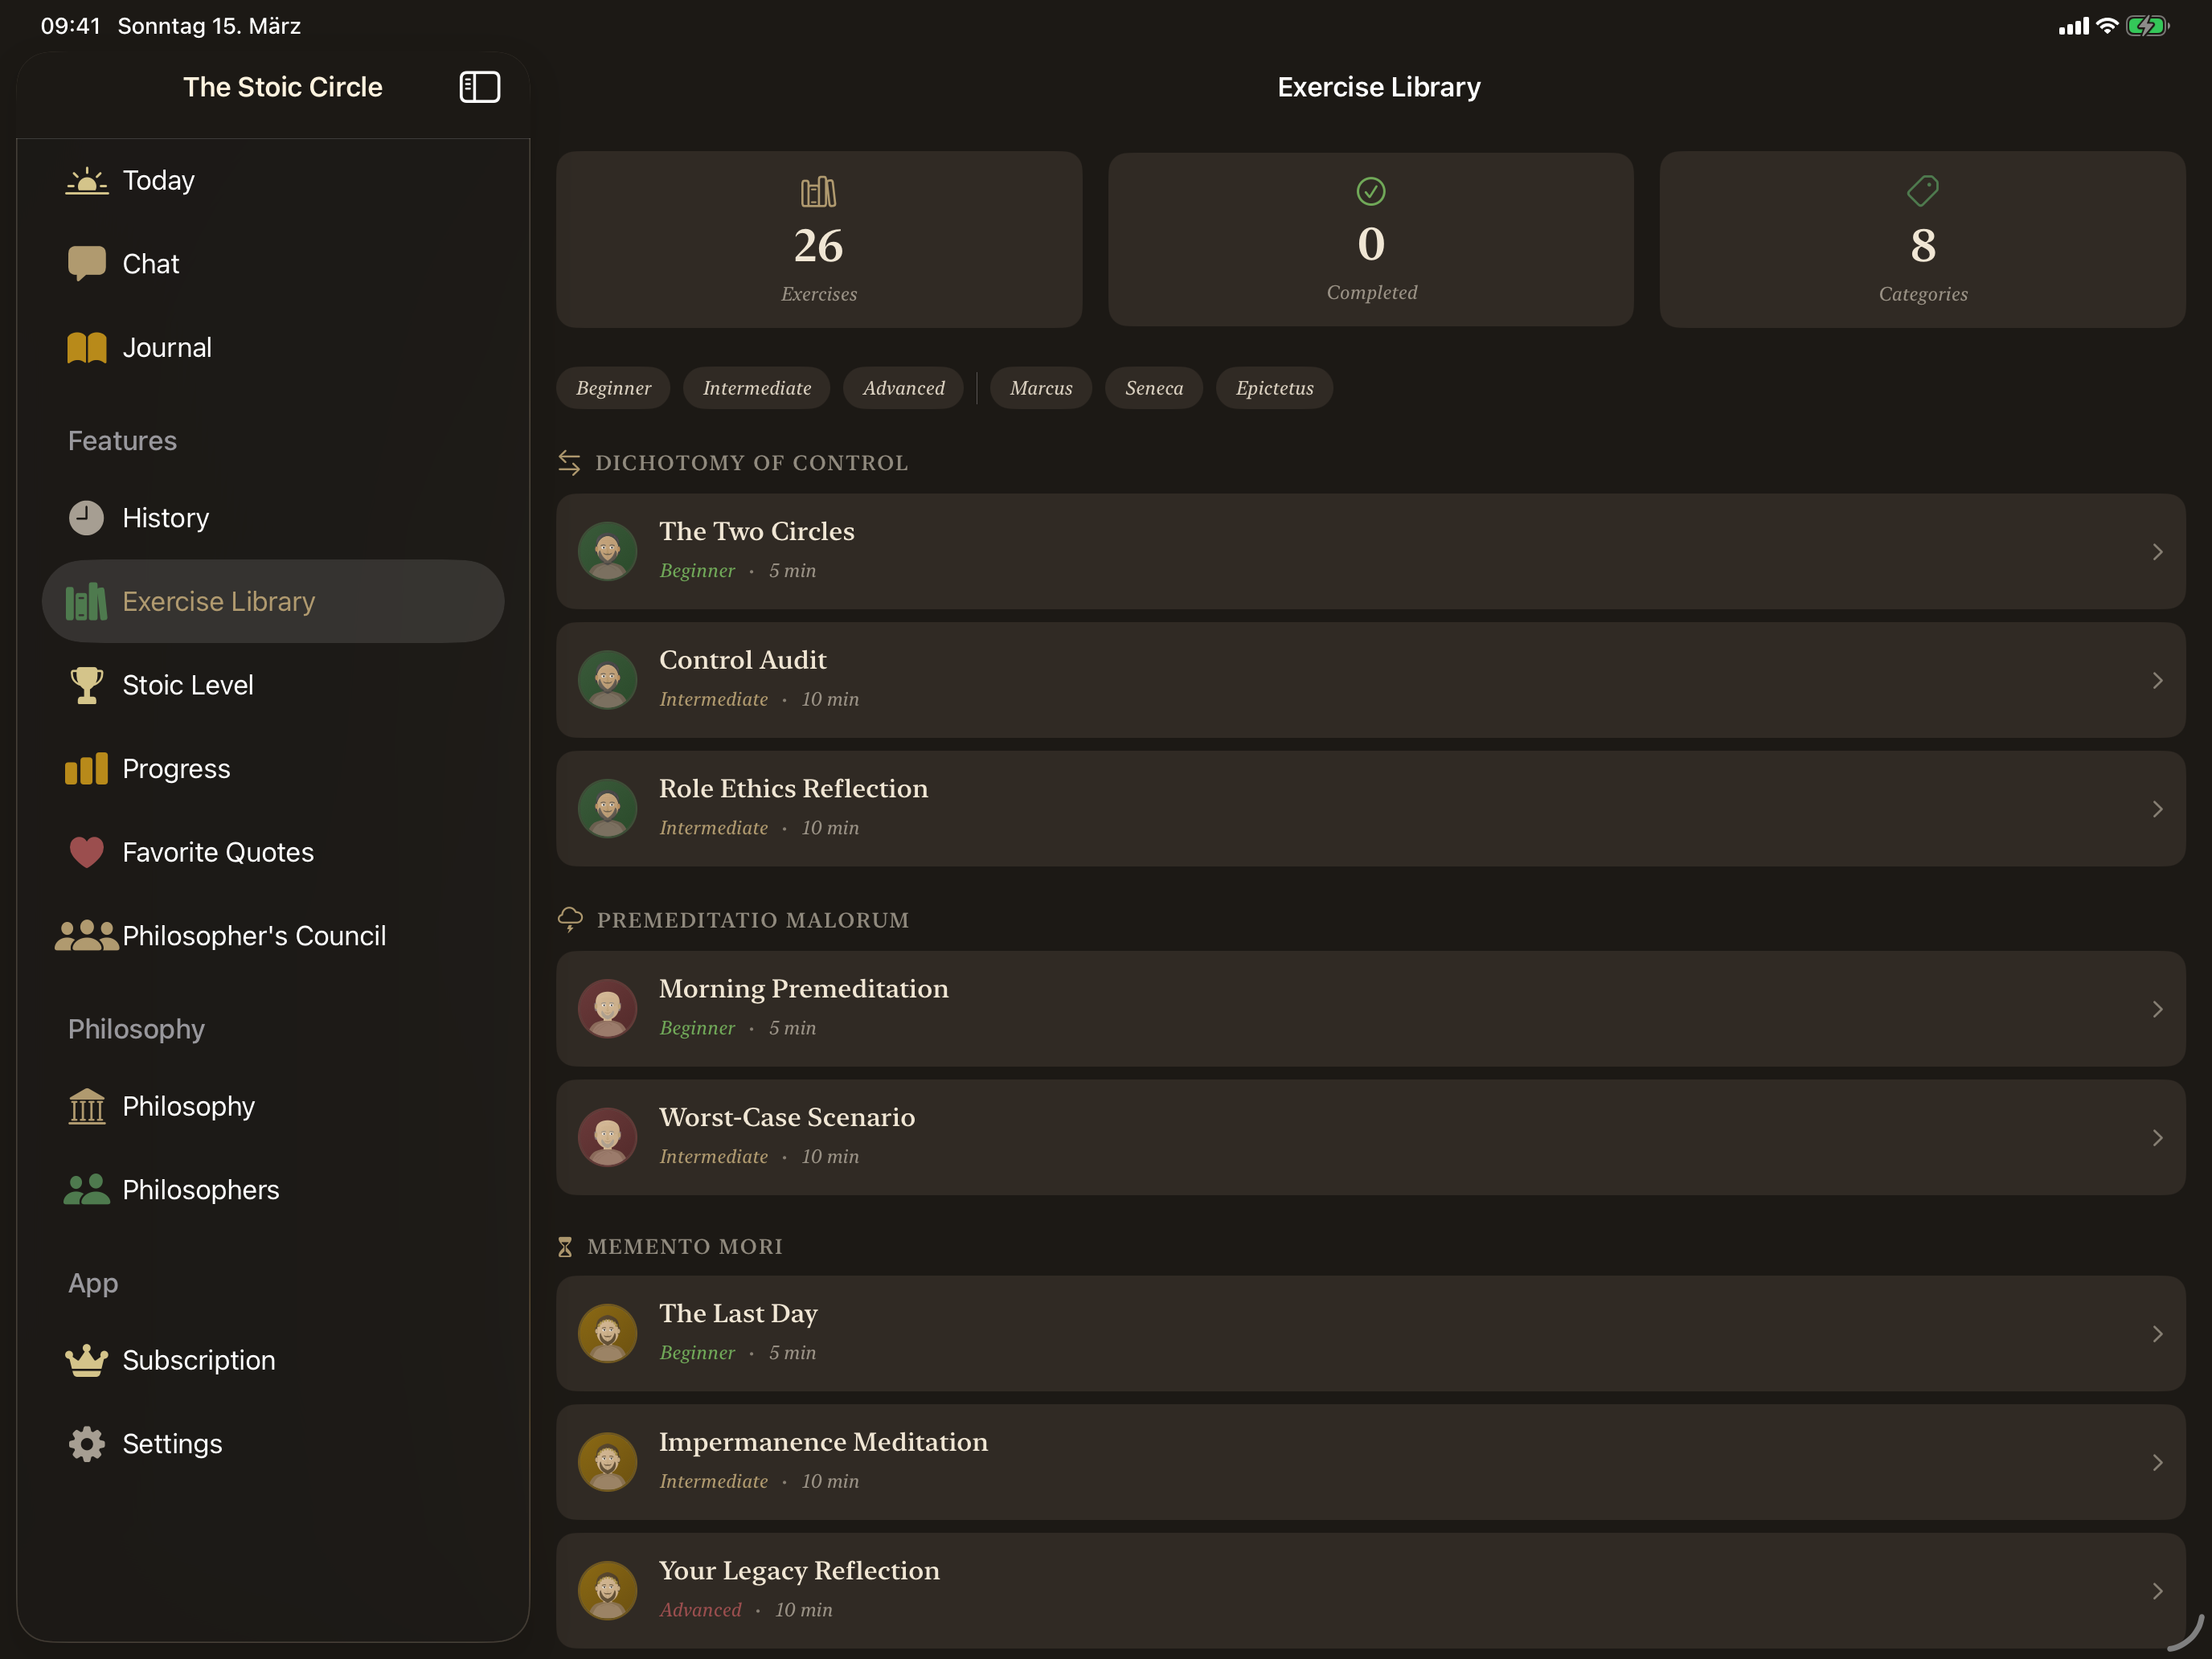Toggle the Beginner filter chip

tap(613, 388)
